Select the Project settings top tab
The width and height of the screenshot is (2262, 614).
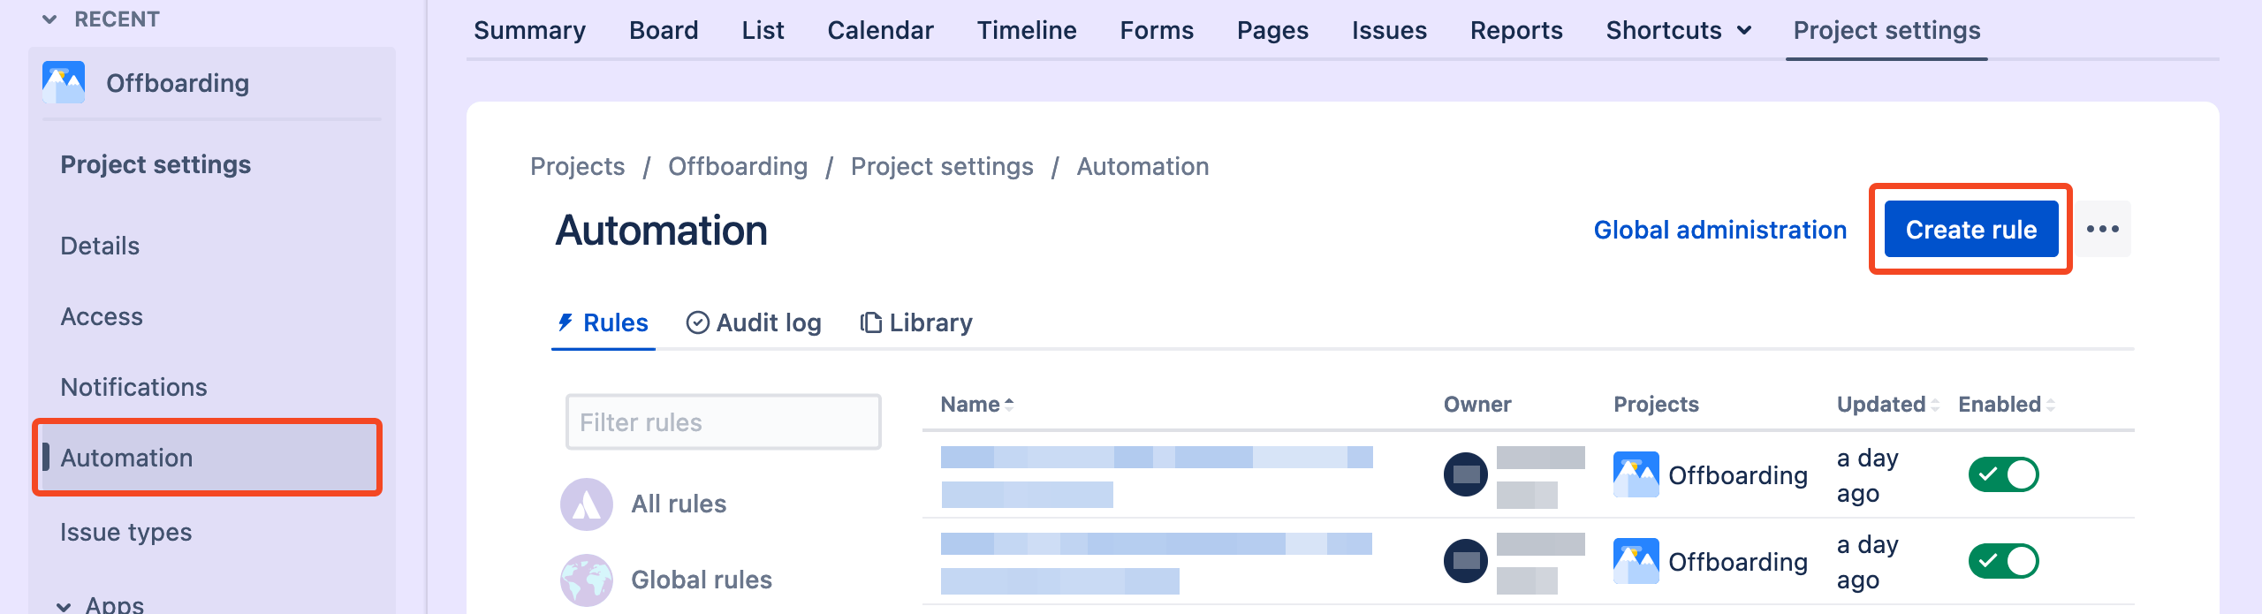tap(1886, 30)
